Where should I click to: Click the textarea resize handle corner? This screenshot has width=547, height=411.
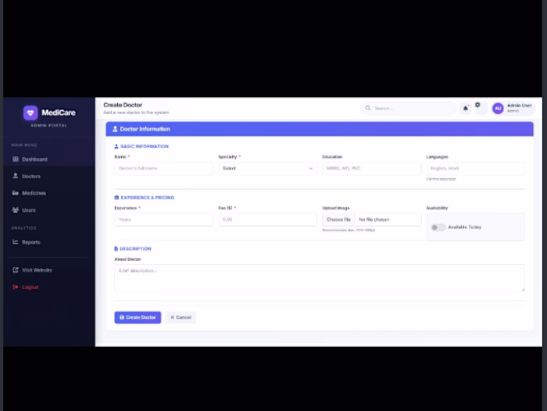523,289
